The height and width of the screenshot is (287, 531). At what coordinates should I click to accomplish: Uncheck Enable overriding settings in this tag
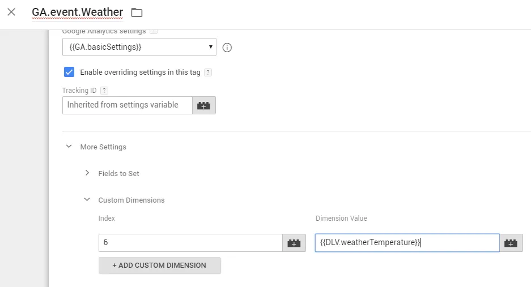69,72
